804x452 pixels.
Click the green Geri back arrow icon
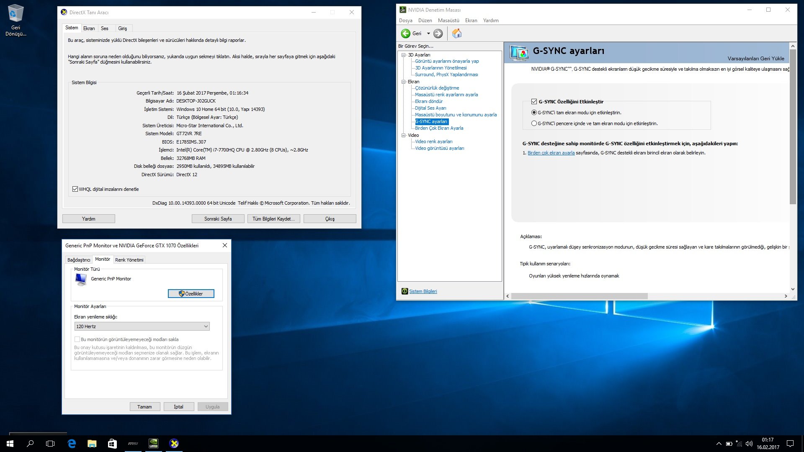coord(405,33)
